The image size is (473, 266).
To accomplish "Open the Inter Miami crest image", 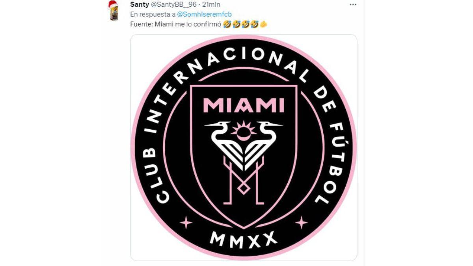I will 244,147.
